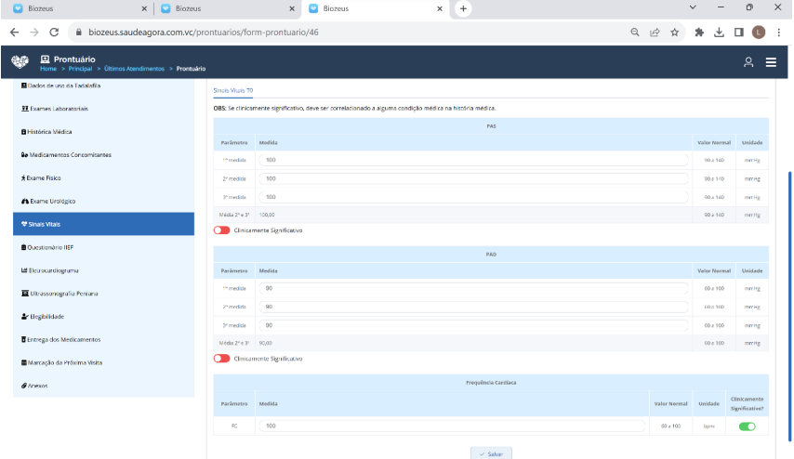Image resolution: width=794 pixels, height=459 pixels.
Task: Click the browser downloads icon
Action: click(x=719, y=32)
